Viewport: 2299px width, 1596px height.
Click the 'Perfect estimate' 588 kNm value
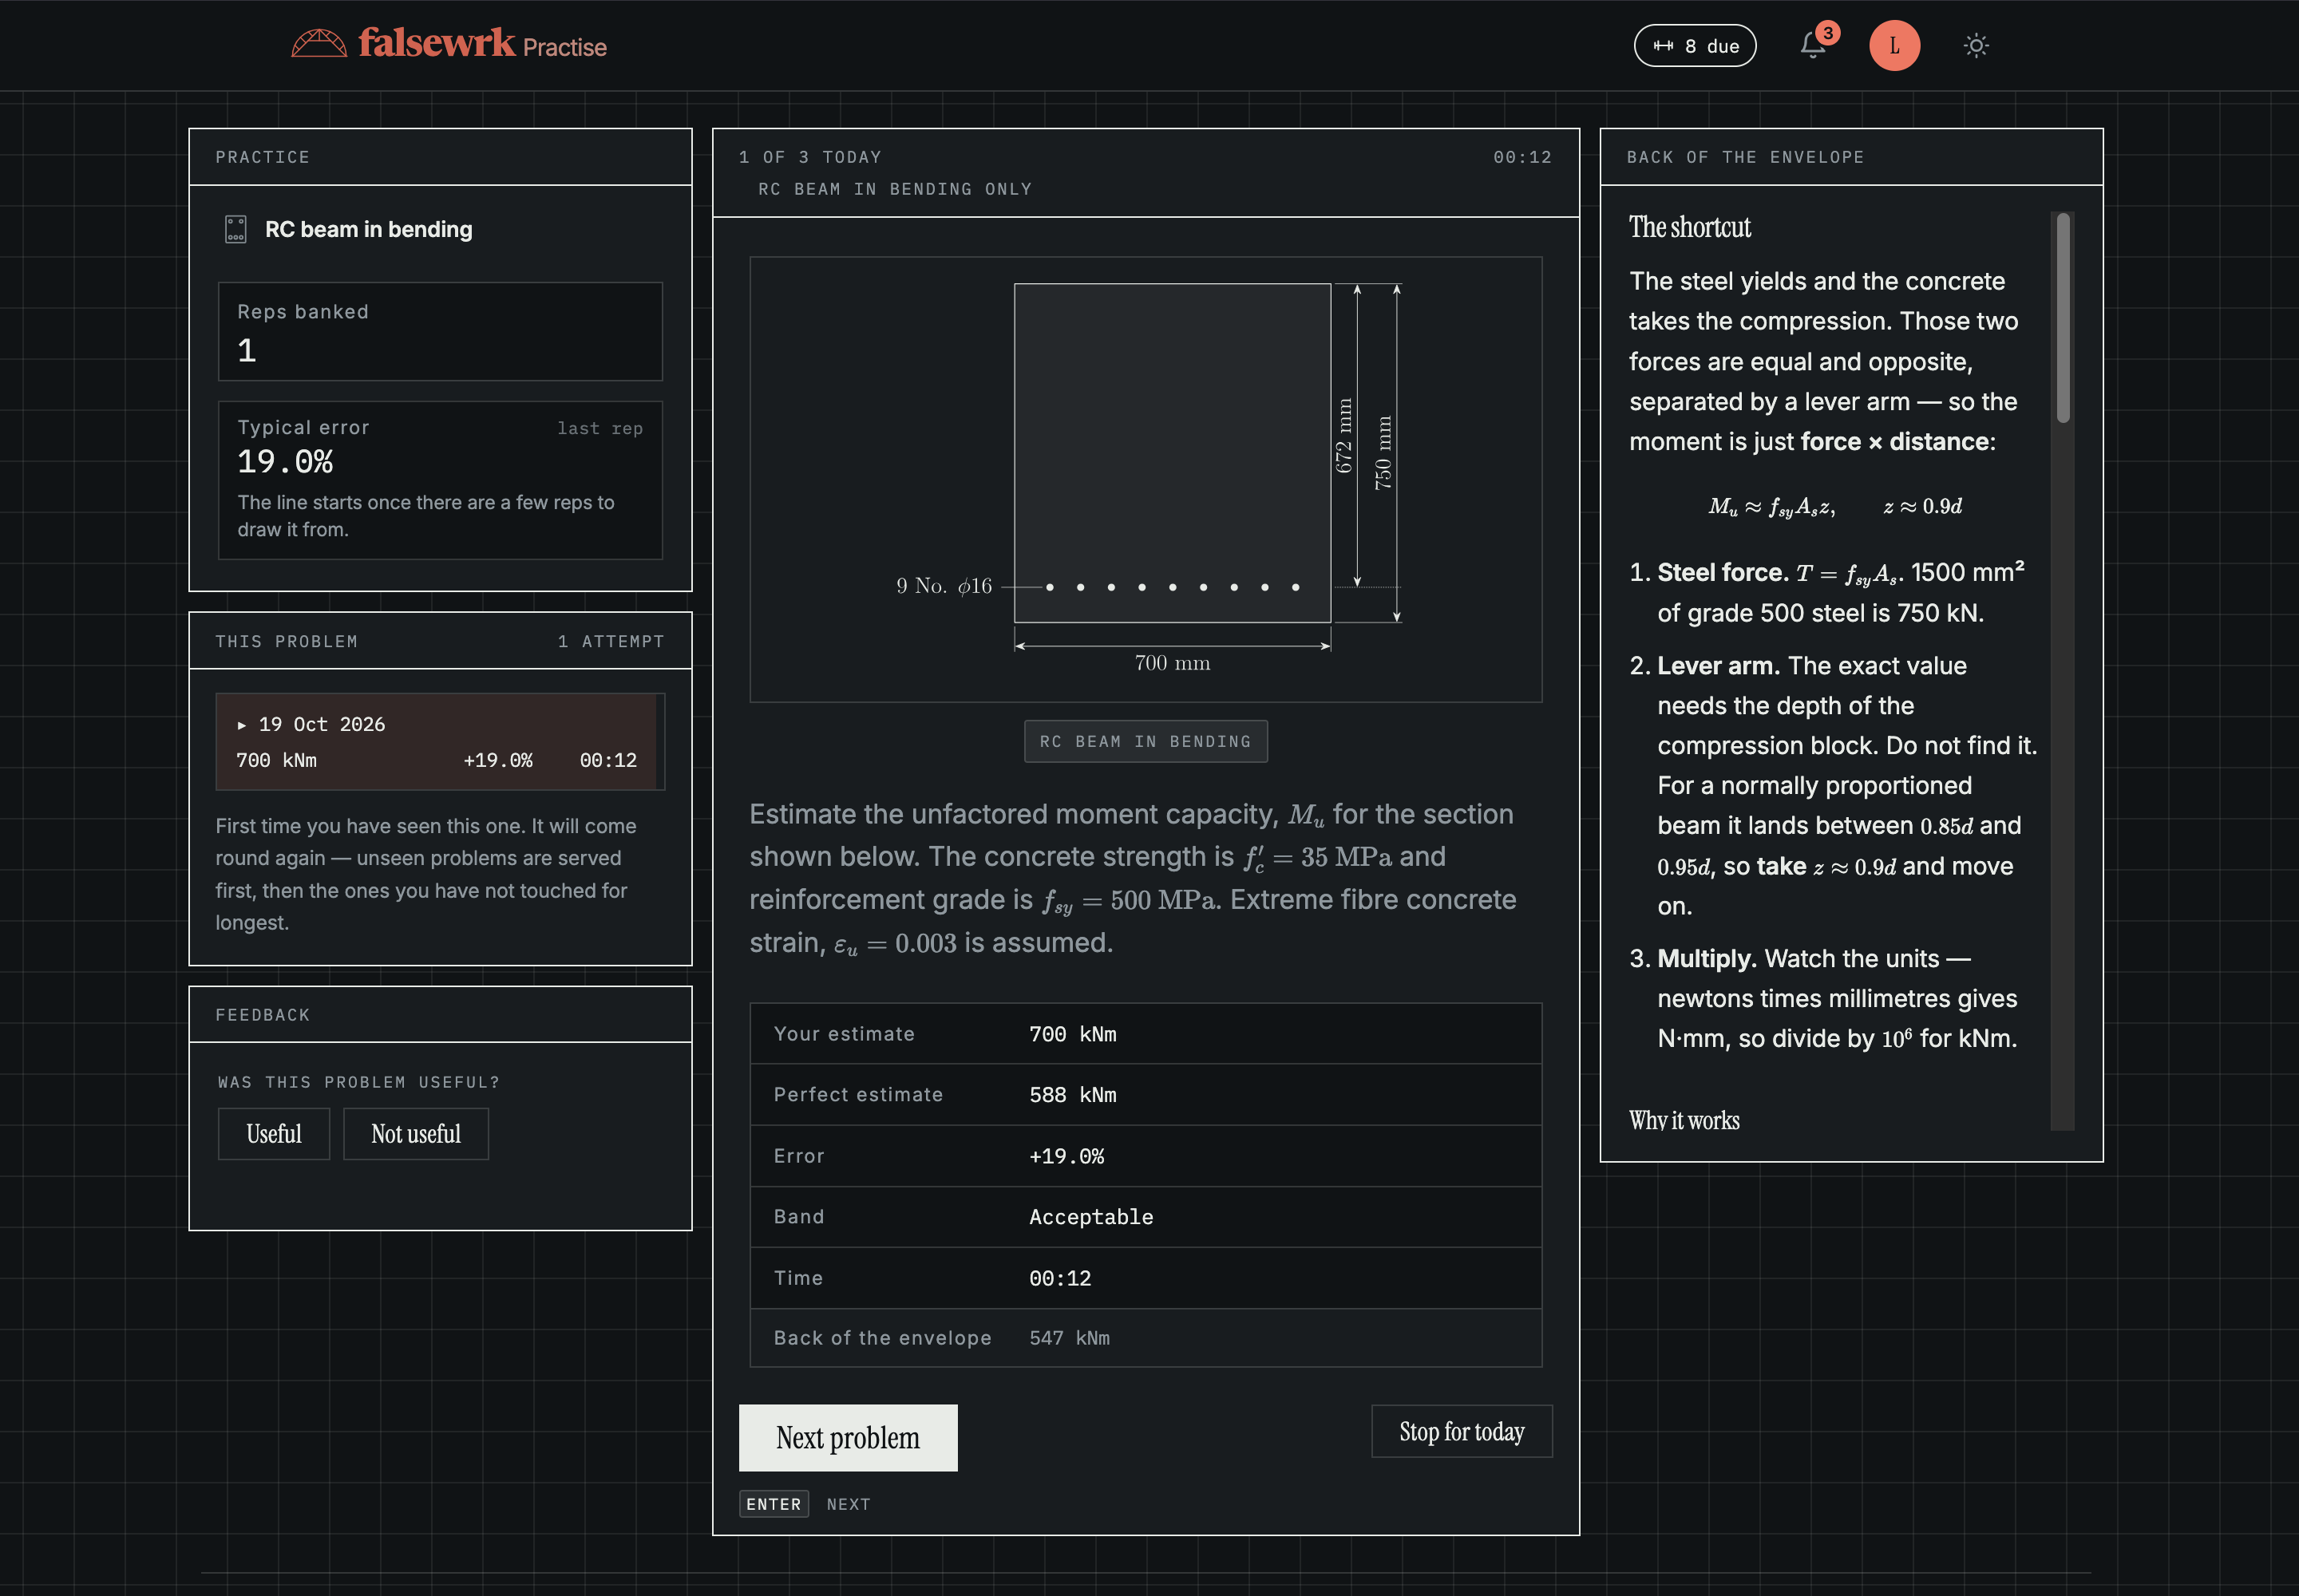(1072, 1095)
